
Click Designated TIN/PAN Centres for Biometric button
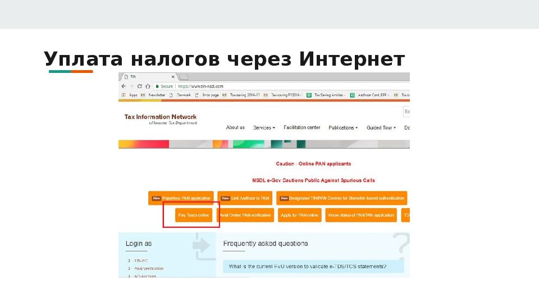click(x=342, y=198)
